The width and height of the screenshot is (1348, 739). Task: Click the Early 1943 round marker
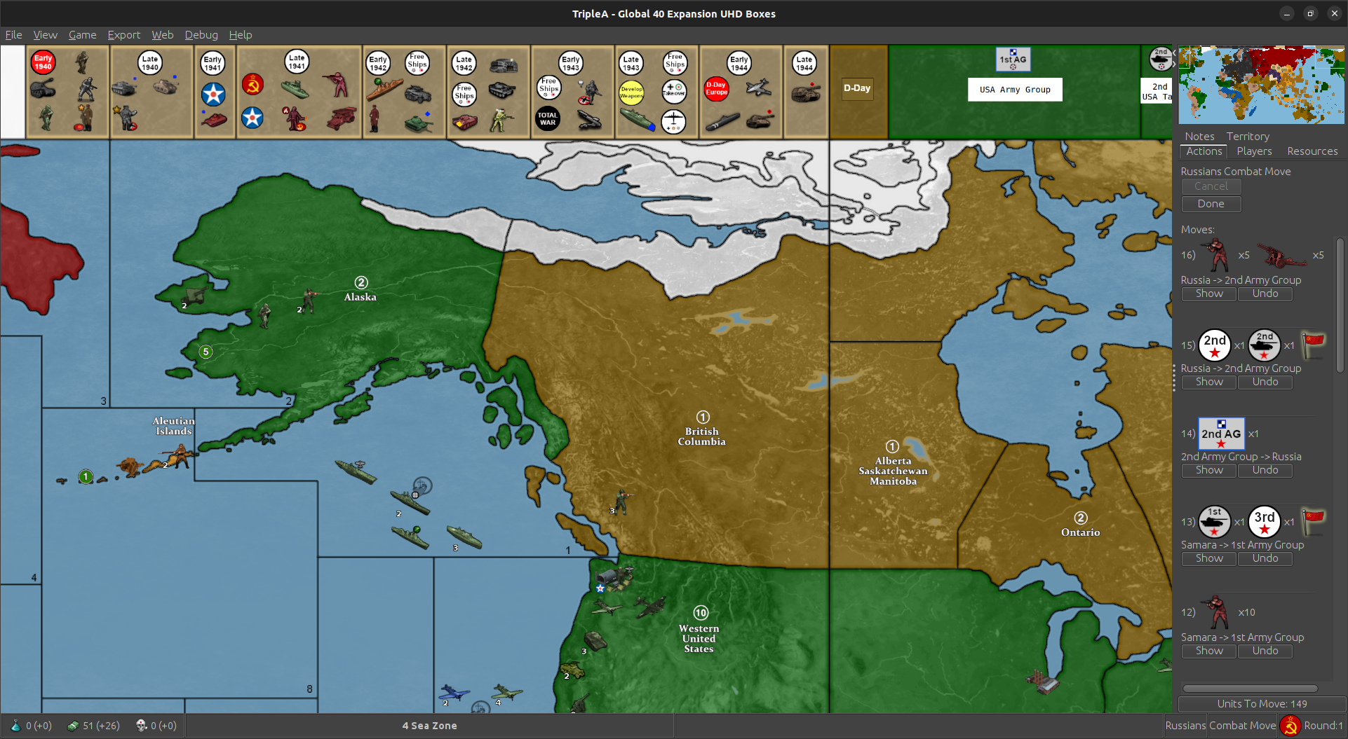pyautogui.click(x=570, y=63)
